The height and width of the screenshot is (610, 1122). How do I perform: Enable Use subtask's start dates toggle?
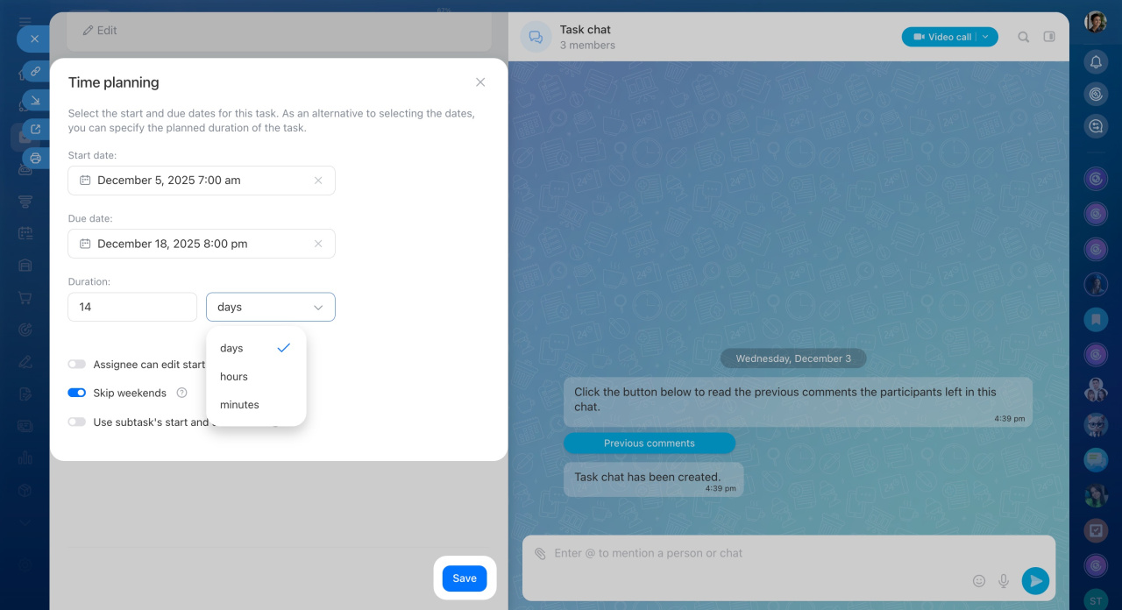pyautogui.click(x=77, y=422)
